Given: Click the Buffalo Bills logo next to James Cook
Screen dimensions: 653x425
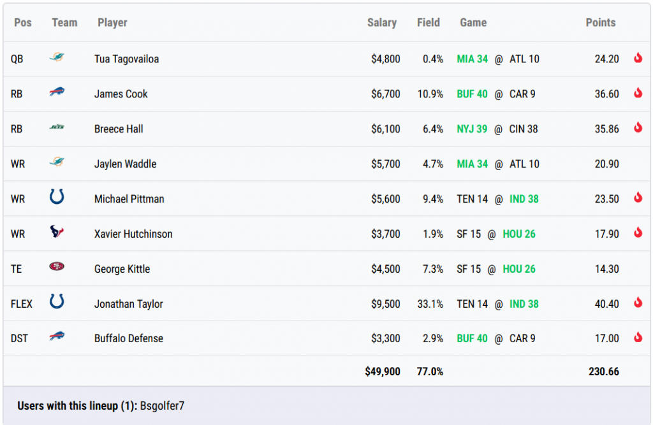Looking at the screenshot, I should [x=57, y=93].
